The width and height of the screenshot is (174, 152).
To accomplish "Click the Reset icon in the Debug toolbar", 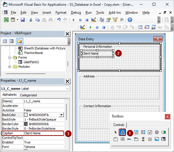I will 104,27.
